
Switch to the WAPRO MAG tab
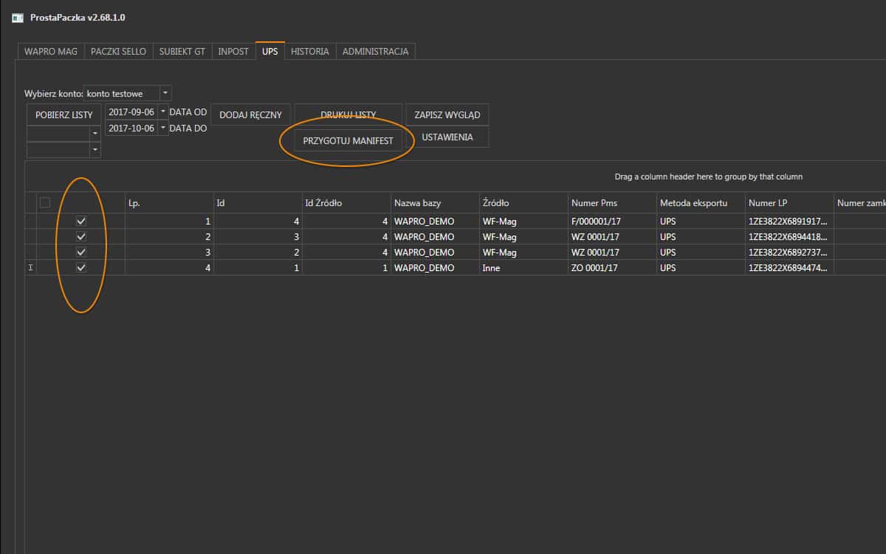click(x=51, y=52)
